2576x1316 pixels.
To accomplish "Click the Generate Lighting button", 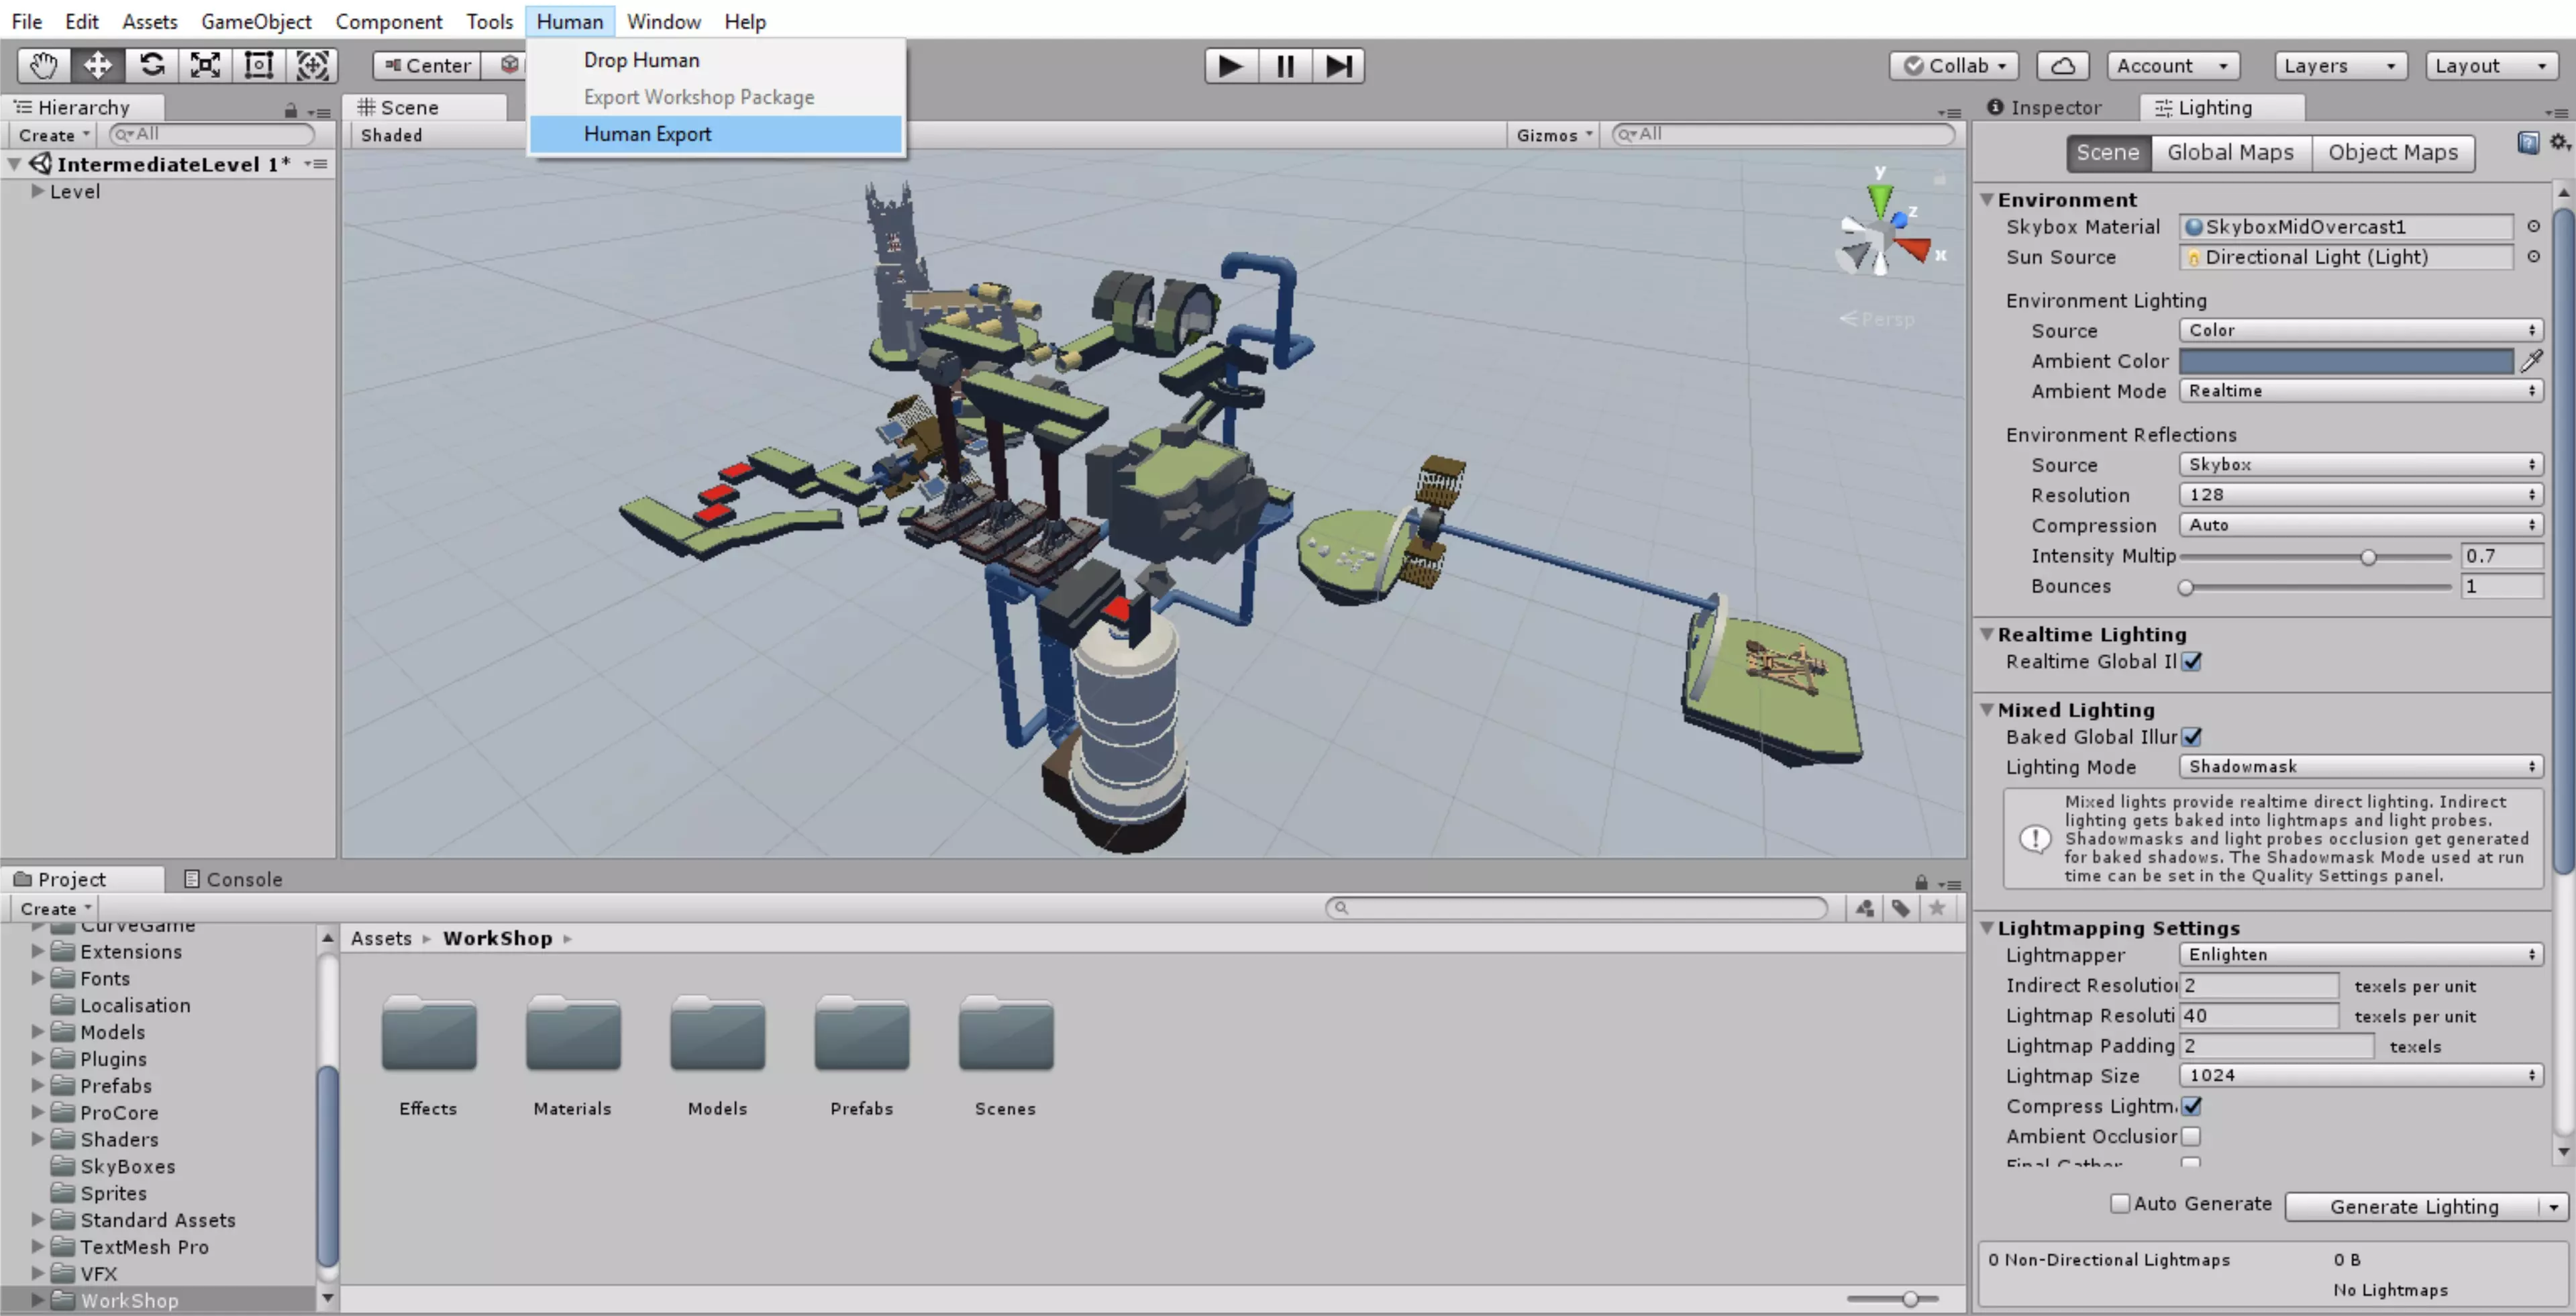I will [2413, 1207].
